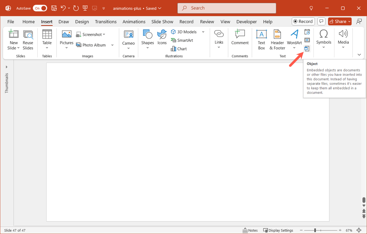Insert a Text Box
Screen dimensions: 367x234
[x=261, y=40]
